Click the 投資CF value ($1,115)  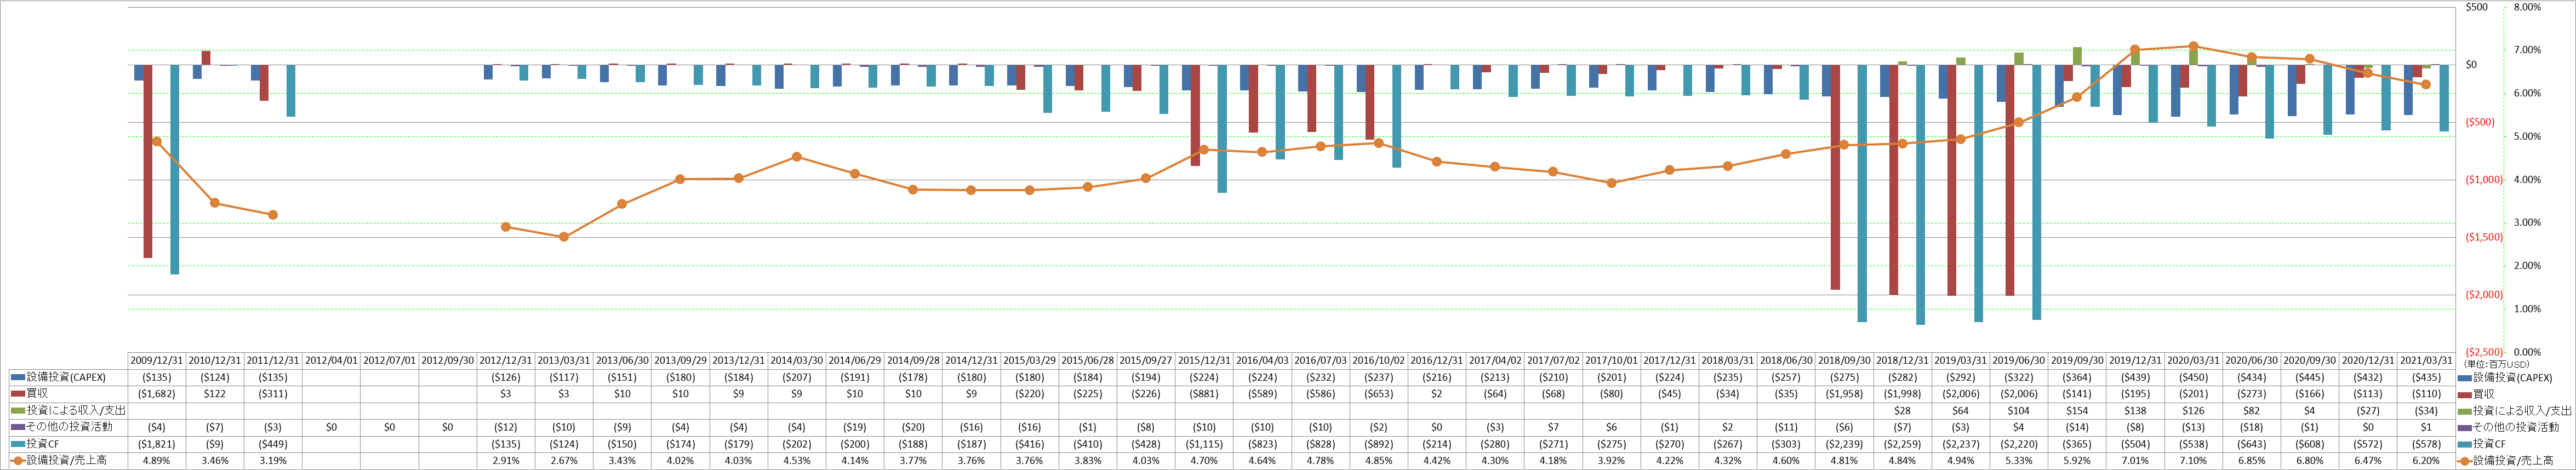pyautogui.click(x=1204, y=444)
